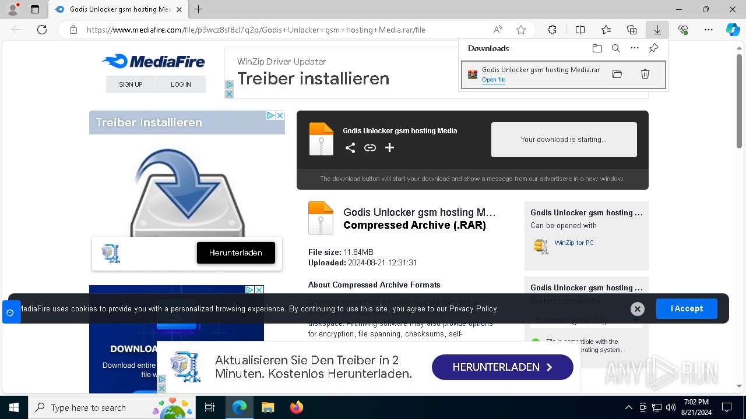Open Task View on the taskbar
The width and height of the screenshot is (746, 419).
point(210,407)
